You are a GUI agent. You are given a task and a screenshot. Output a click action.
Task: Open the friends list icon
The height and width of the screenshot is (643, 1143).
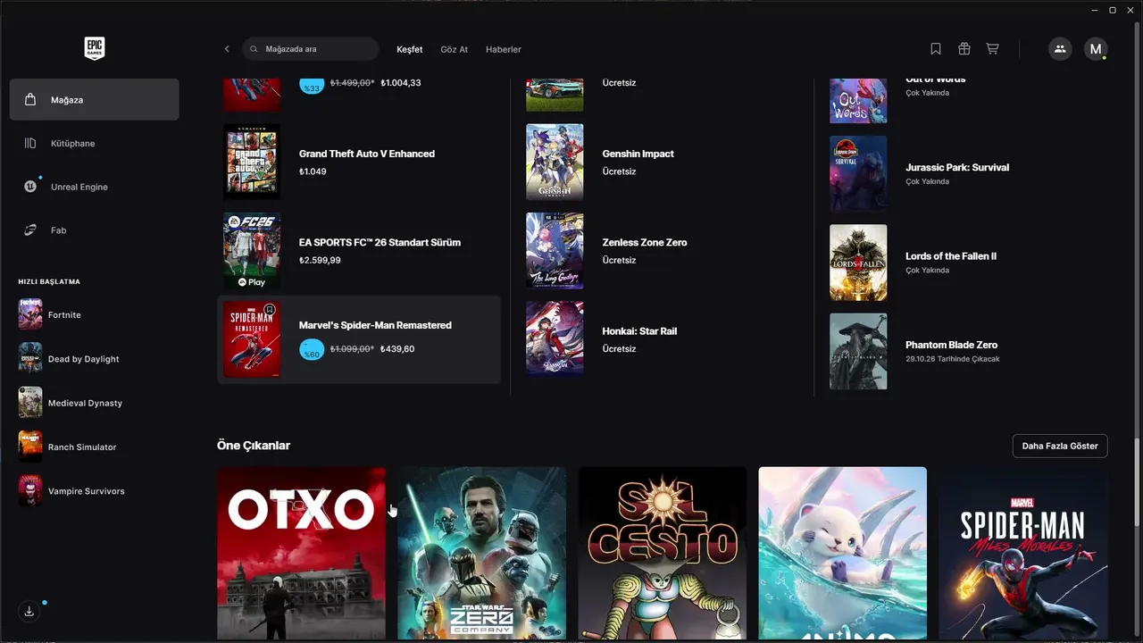tap(1060, 49)
